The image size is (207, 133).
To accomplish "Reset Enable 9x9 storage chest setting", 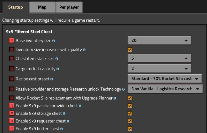I will point(12,113).
